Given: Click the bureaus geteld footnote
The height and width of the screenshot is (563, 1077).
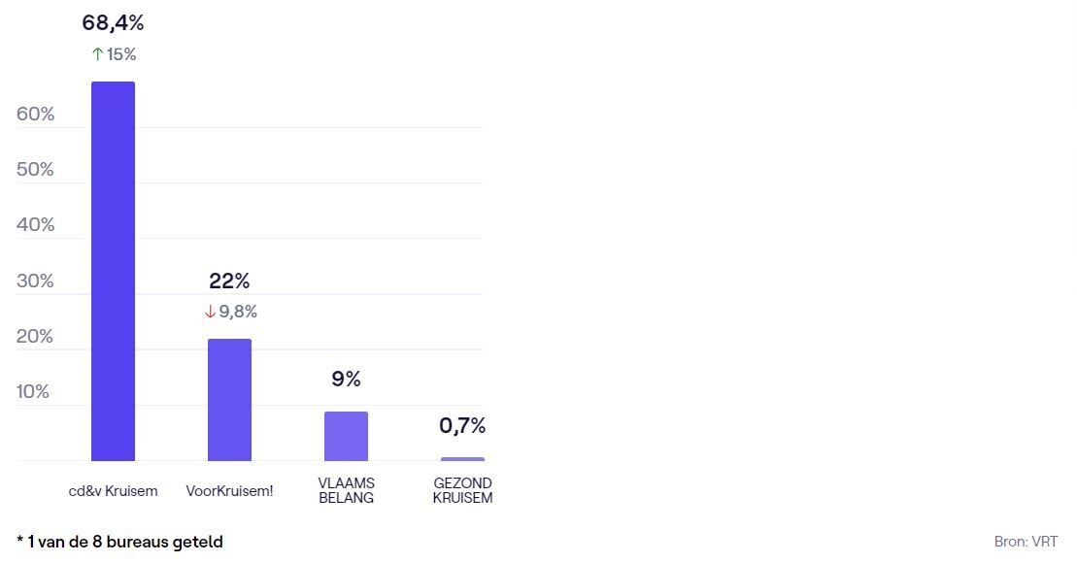Looking at the screenshot, I should coord(119,542).
